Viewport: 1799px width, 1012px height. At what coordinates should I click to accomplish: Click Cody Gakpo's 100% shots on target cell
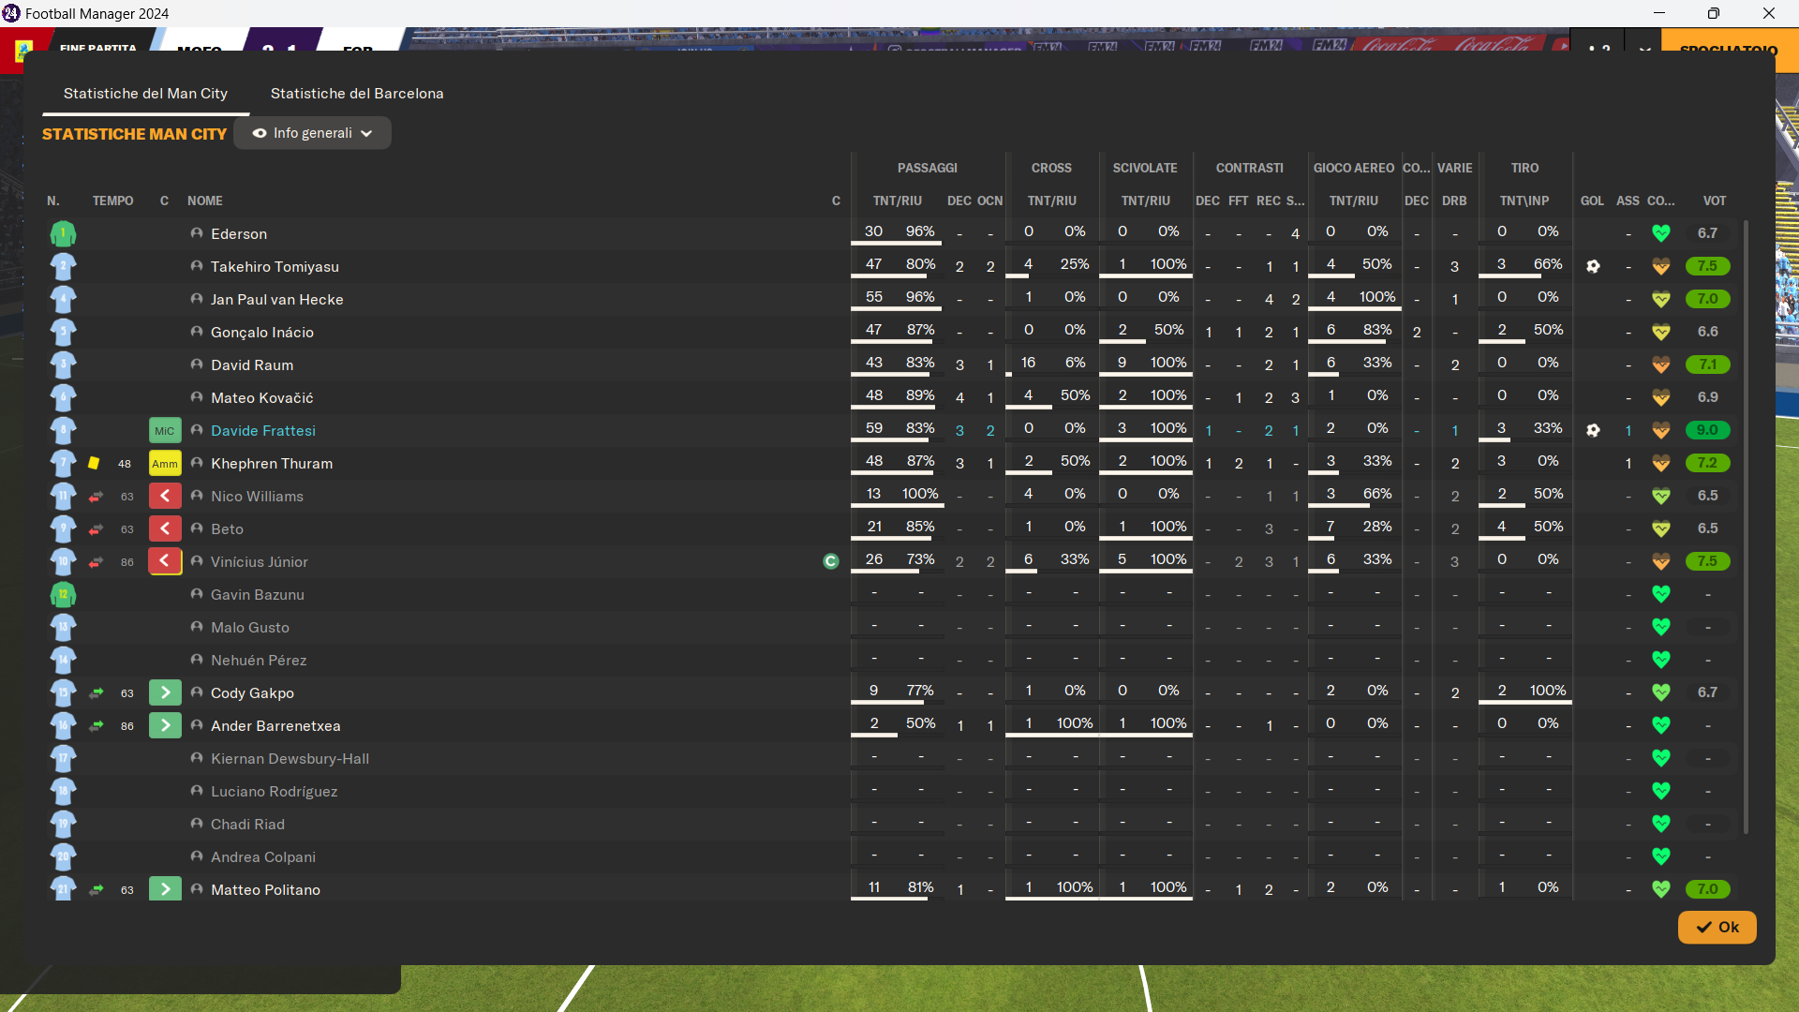pyautogui.click(x=1548, y=691)
